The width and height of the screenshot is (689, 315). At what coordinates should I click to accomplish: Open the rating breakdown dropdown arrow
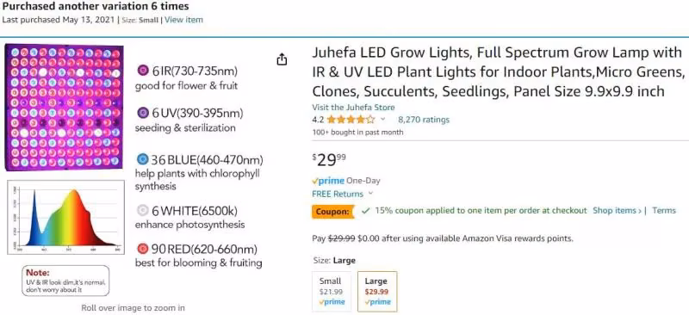pos(382,119)
